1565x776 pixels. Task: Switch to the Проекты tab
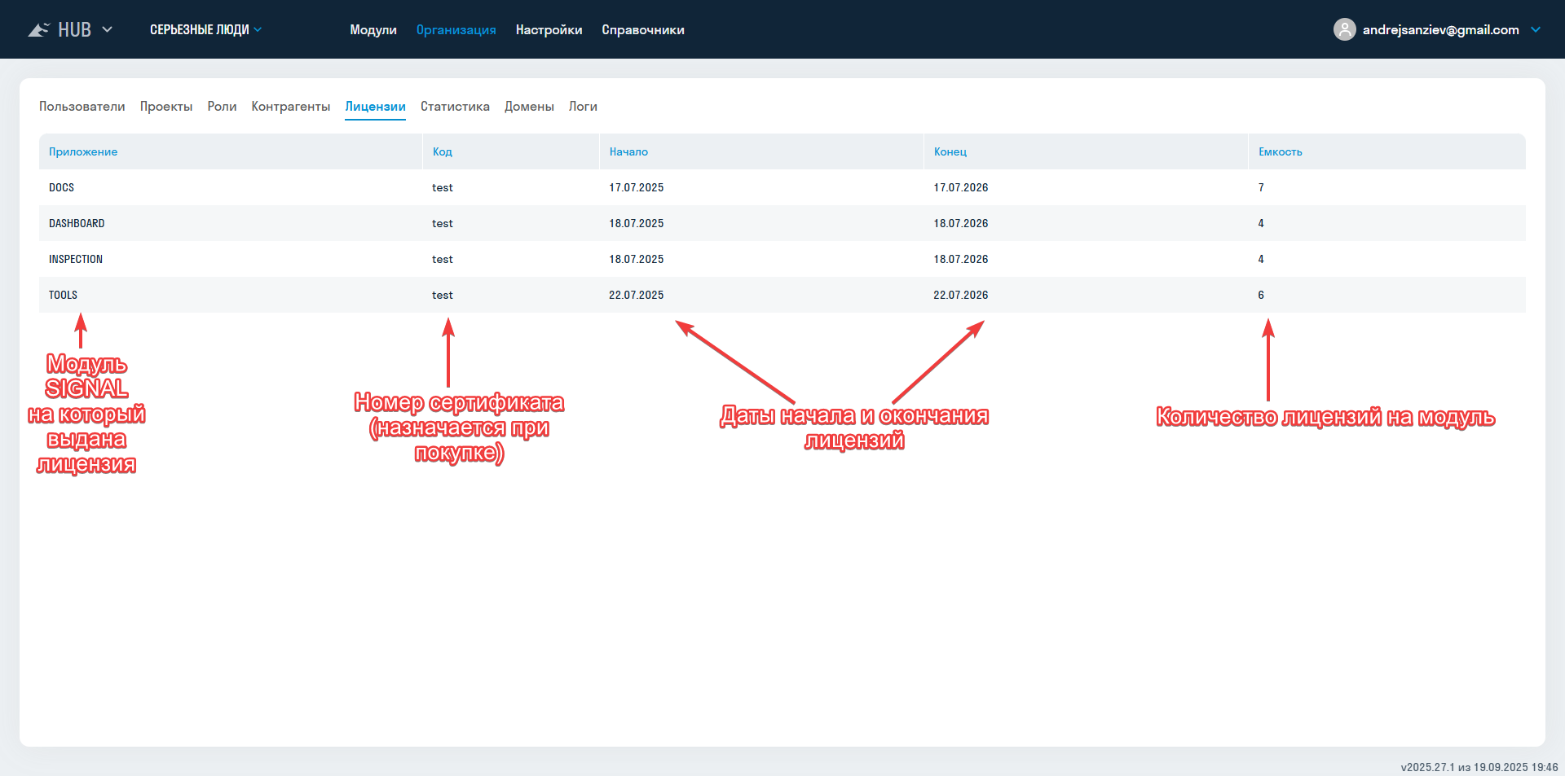point(166,106)
